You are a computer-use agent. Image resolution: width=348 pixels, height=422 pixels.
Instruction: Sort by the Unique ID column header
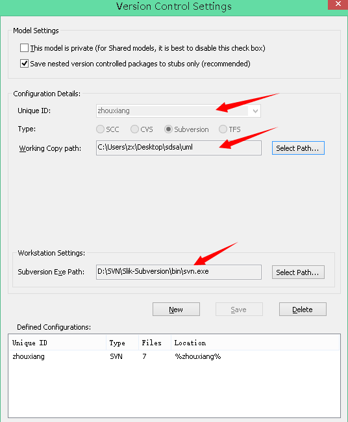tap(58, 343)
